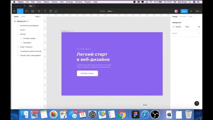Open the Edit menu
Viewport: 213px width, 120px height.
point(33,2)
